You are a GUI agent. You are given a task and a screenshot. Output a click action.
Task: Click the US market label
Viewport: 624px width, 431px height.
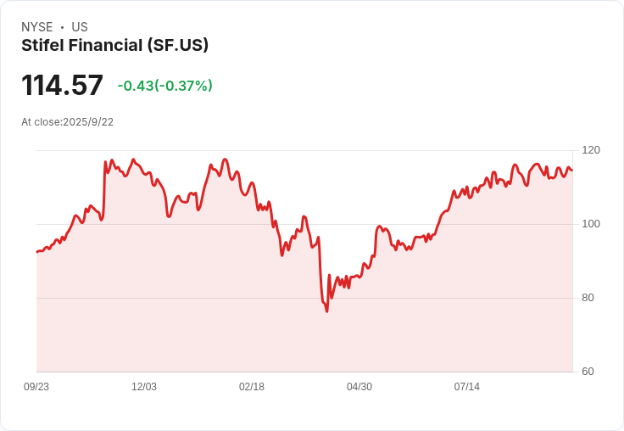pyautogui.click(x=80, y=27)
